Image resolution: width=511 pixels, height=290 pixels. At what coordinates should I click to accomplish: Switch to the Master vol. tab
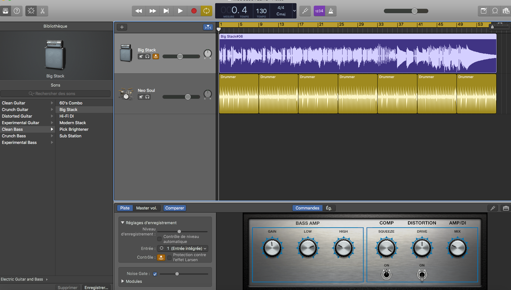(x=147, y=208)
